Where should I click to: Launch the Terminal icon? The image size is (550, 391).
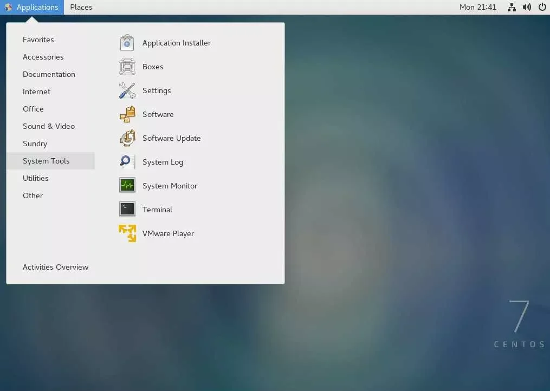coord(127,210)
